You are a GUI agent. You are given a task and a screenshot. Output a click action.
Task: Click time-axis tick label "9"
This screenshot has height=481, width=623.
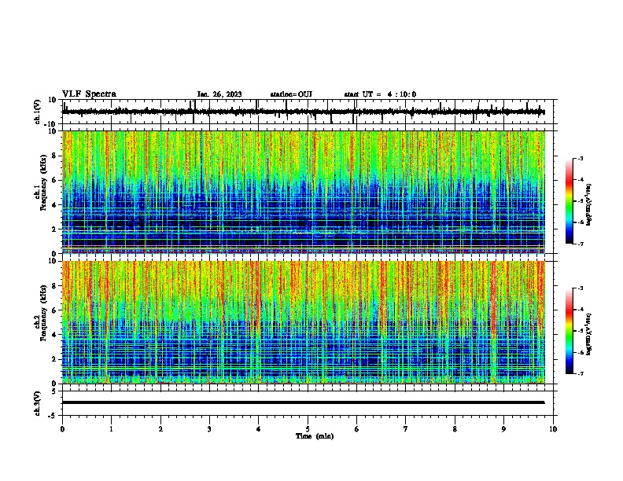pyautogui.click(x=503, y=429)
